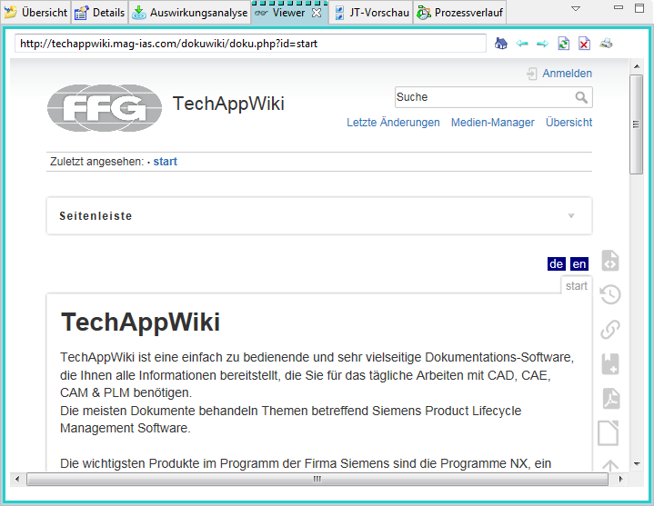Print the page using the printer icon
The image size is (654, 506).
[x=606, y=44]
